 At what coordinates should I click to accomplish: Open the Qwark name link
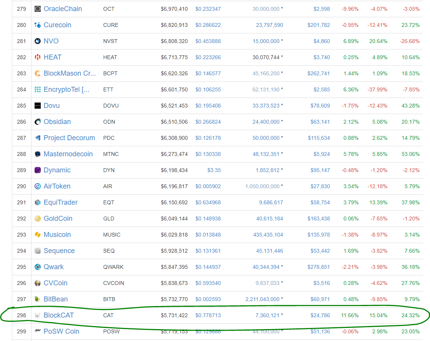click(53, 267)
